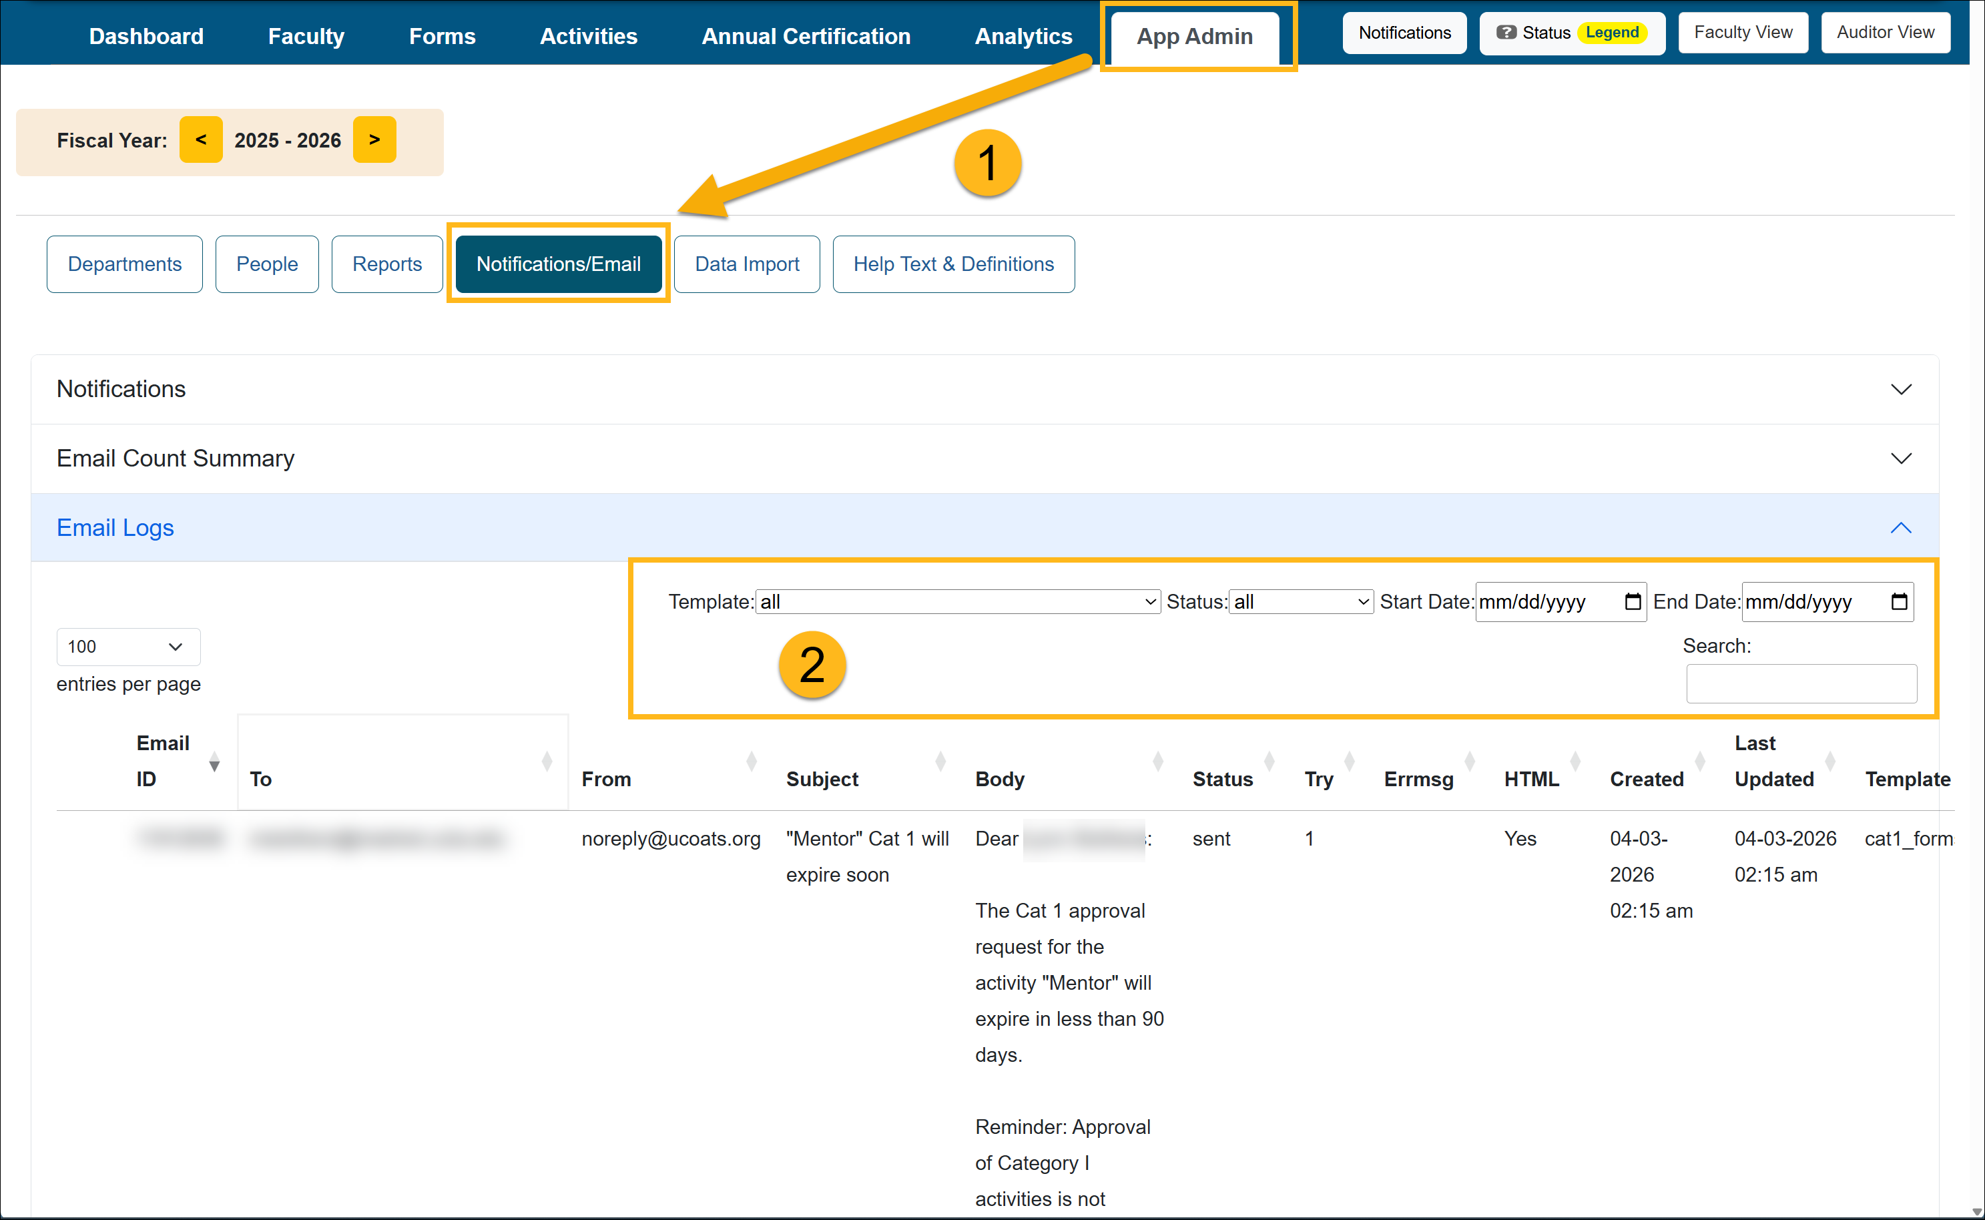Open the Status Legend help button
The image size is (1985, 1220).
(x=1571, y=32)
